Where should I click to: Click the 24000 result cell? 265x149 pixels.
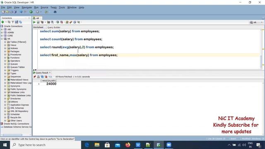[x=51, y=84]
